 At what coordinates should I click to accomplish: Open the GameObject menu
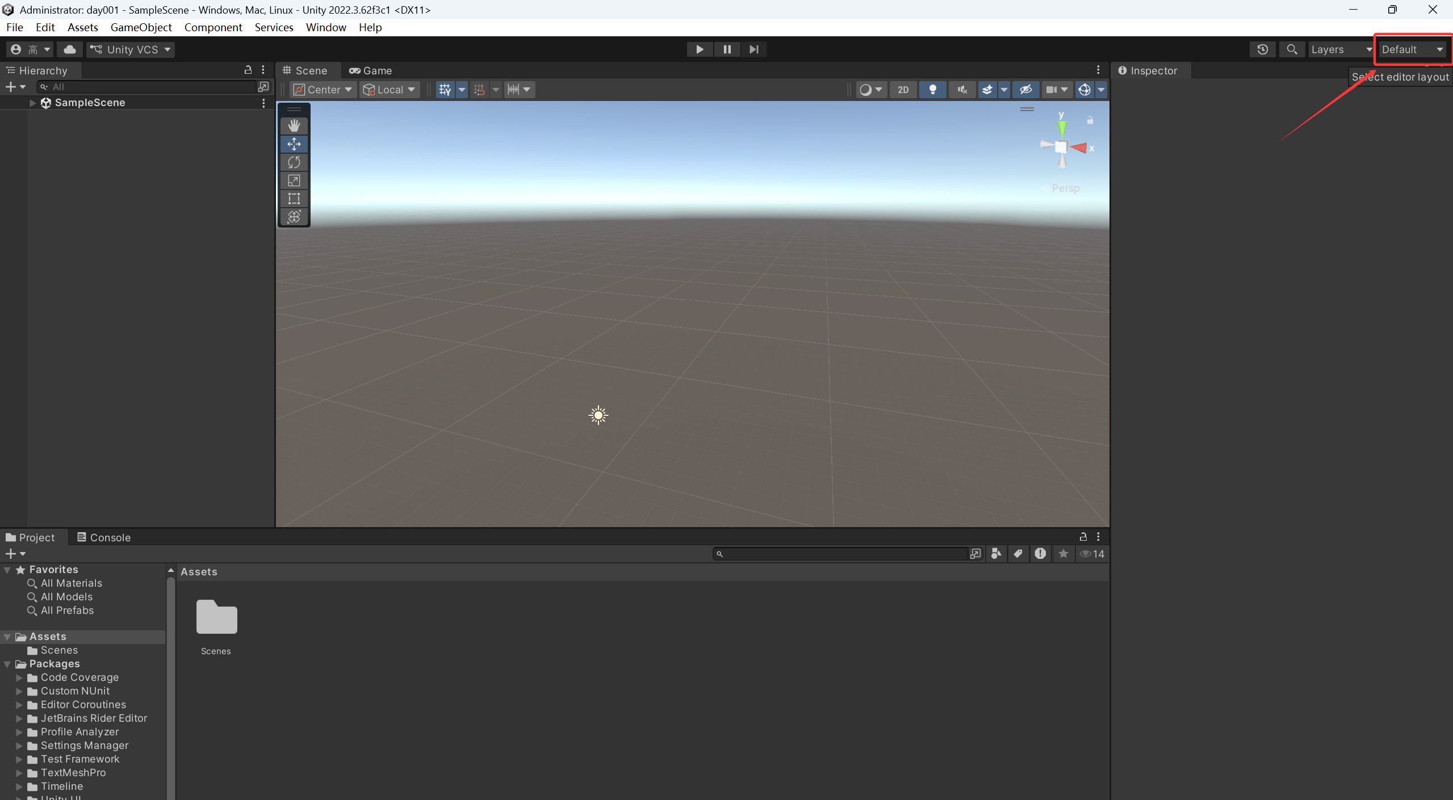pos(141,27)
